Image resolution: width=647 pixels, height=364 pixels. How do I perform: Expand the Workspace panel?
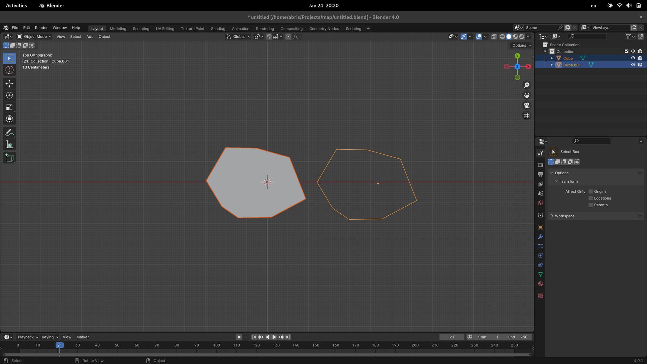tap(564, 216)
